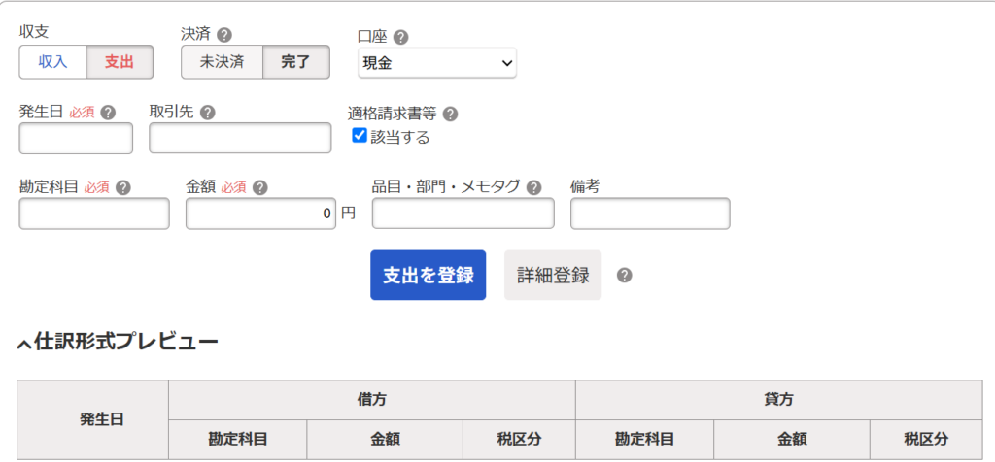Click help icon next to 取引先
995x462 pixels.
pos(207,113)
